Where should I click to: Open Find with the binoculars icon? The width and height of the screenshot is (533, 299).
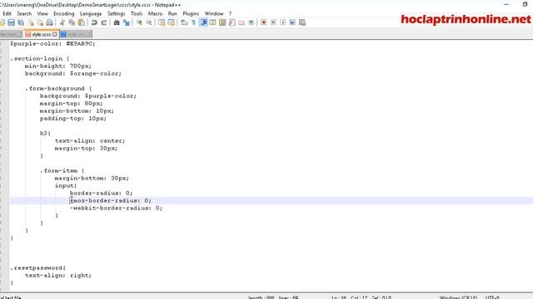click(x=117, y=22)
